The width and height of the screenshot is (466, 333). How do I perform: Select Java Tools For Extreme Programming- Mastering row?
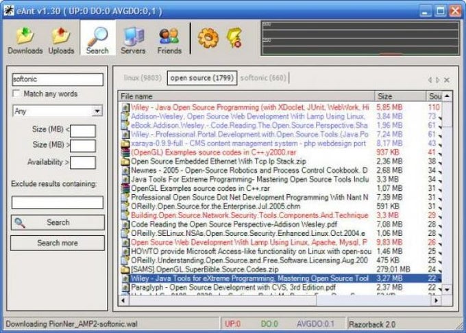click(280, 179)
